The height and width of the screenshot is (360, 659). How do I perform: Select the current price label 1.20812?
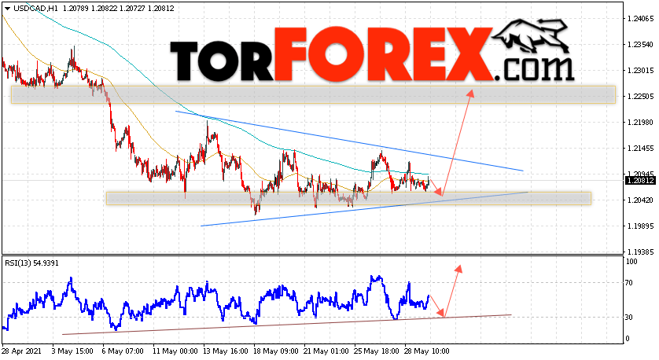point(640,181)
